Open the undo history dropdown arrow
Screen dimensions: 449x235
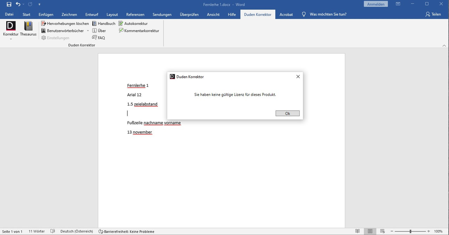click(23, 5)
